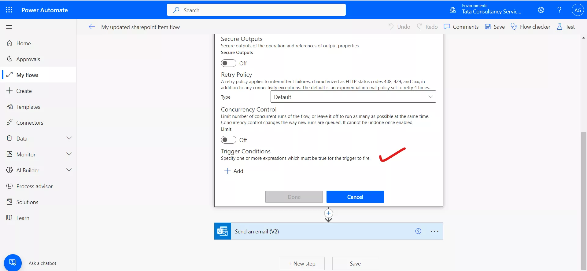This screenshot has width=587, height=271.
Task: Open Approvals in sidebar
Action: pos(38,59)
